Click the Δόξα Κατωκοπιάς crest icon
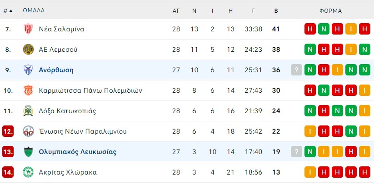The image size is (374, 185). [28, 111]
